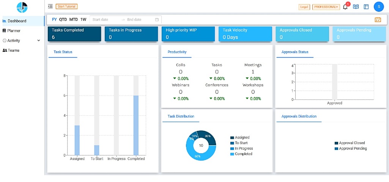
Task: Open the Tasks Completed card
Action: click(74, 34)
